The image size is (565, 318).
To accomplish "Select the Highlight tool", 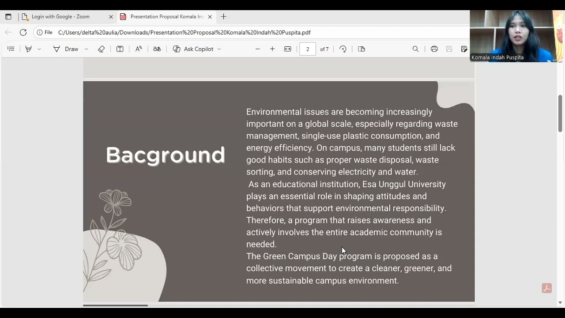I will (x=29, y=49).
